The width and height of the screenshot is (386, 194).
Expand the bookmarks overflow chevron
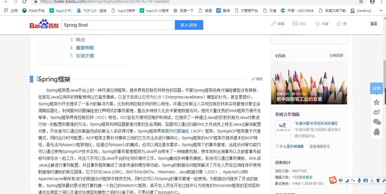pyautogui.click(x=381, y=10)
